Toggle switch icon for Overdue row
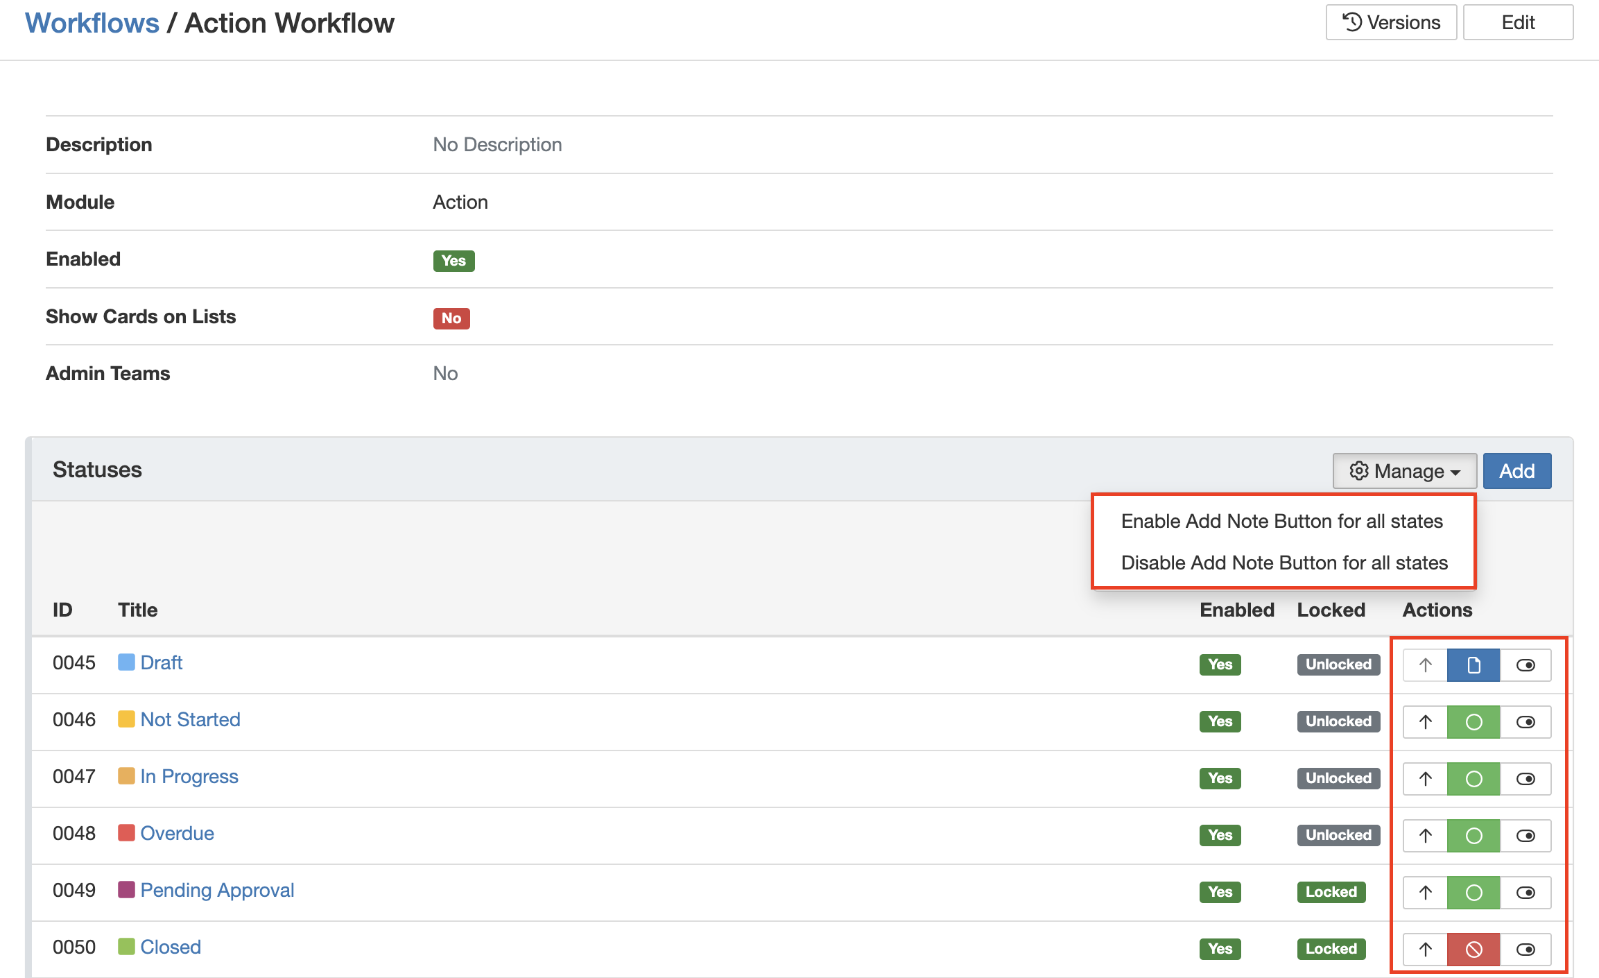 [1525, 836]
